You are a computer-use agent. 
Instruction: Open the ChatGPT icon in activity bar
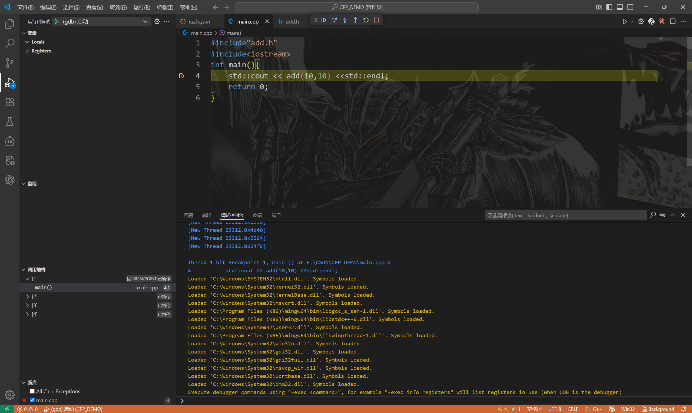pos(10,180)
